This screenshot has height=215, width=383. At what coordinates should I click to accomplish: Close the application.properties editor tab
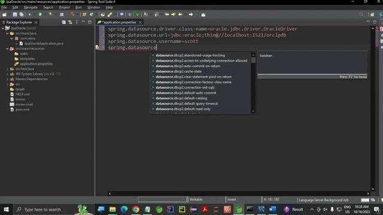pos(140,22)
